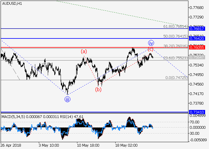Select the 61.8(0.76814) Fibonacci level label

pyautogui.click(x=176, y=26)
